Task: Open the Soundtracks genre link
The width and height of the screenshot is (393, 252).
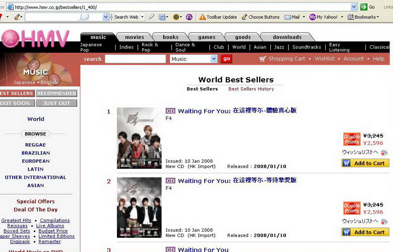Action: coord(307,47)
